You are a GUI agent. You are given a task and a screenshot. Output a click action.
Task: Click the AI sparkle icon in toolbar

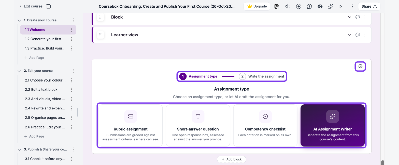(331, 6)
